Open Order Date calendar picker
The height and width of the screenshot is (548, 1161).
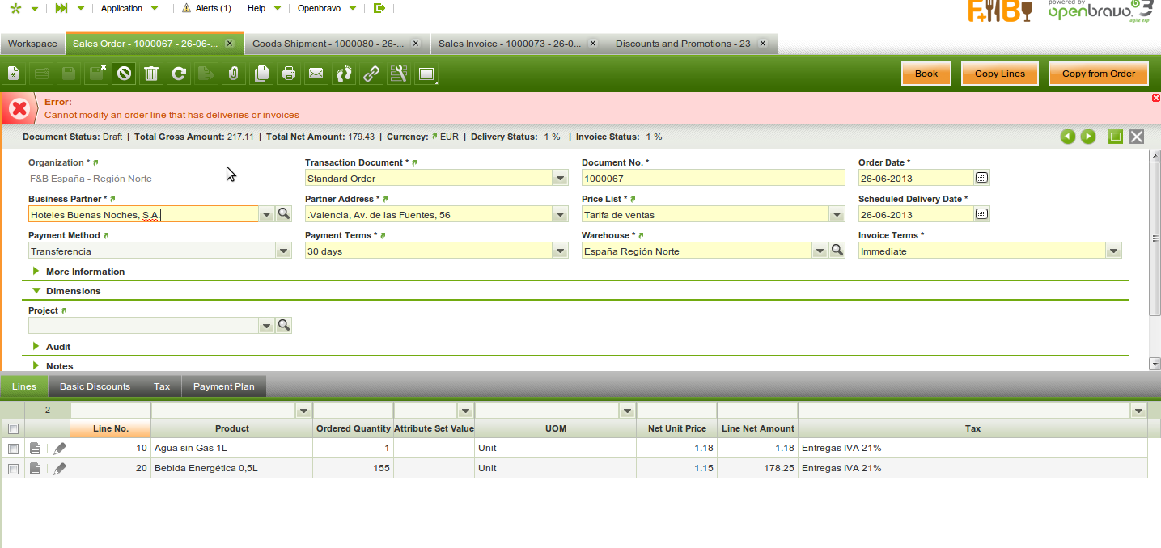[981, 178]
